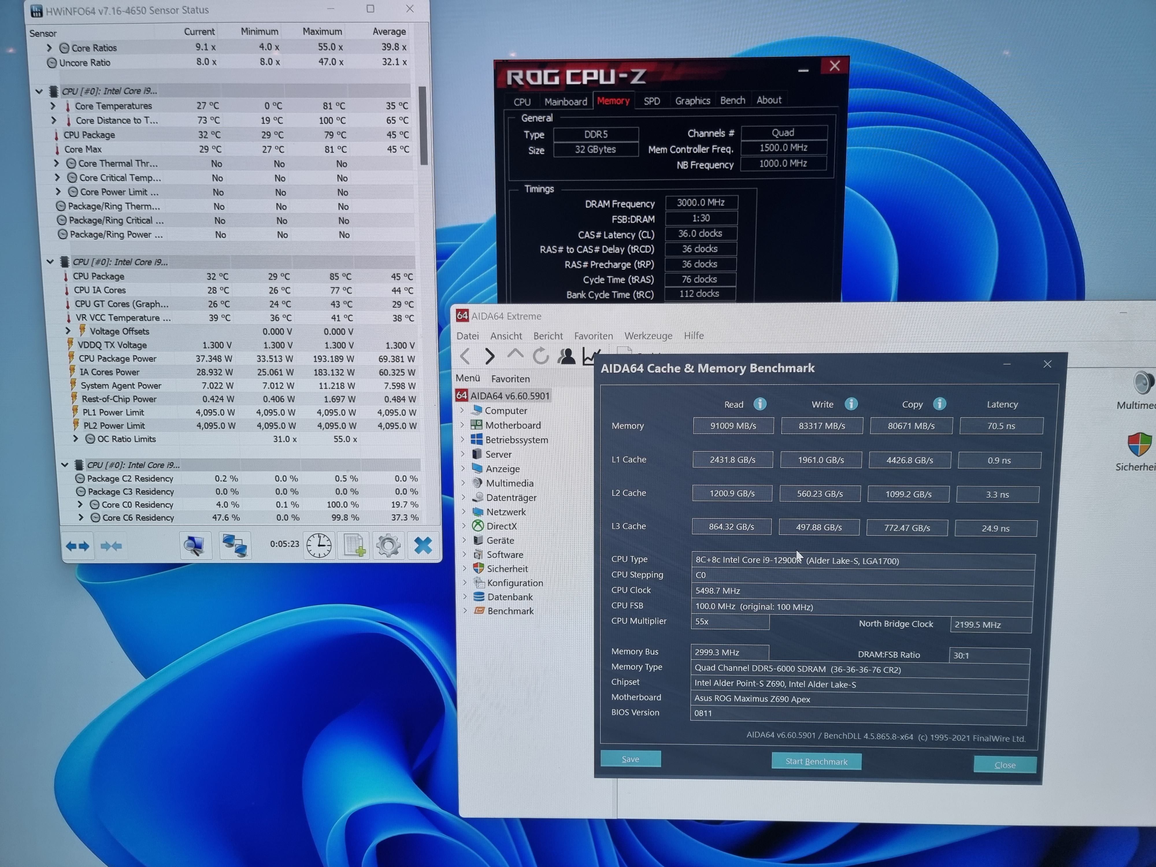Click Start Benchmark button
This screenshot has height=867, width=1156.
[x=816, y=762]
